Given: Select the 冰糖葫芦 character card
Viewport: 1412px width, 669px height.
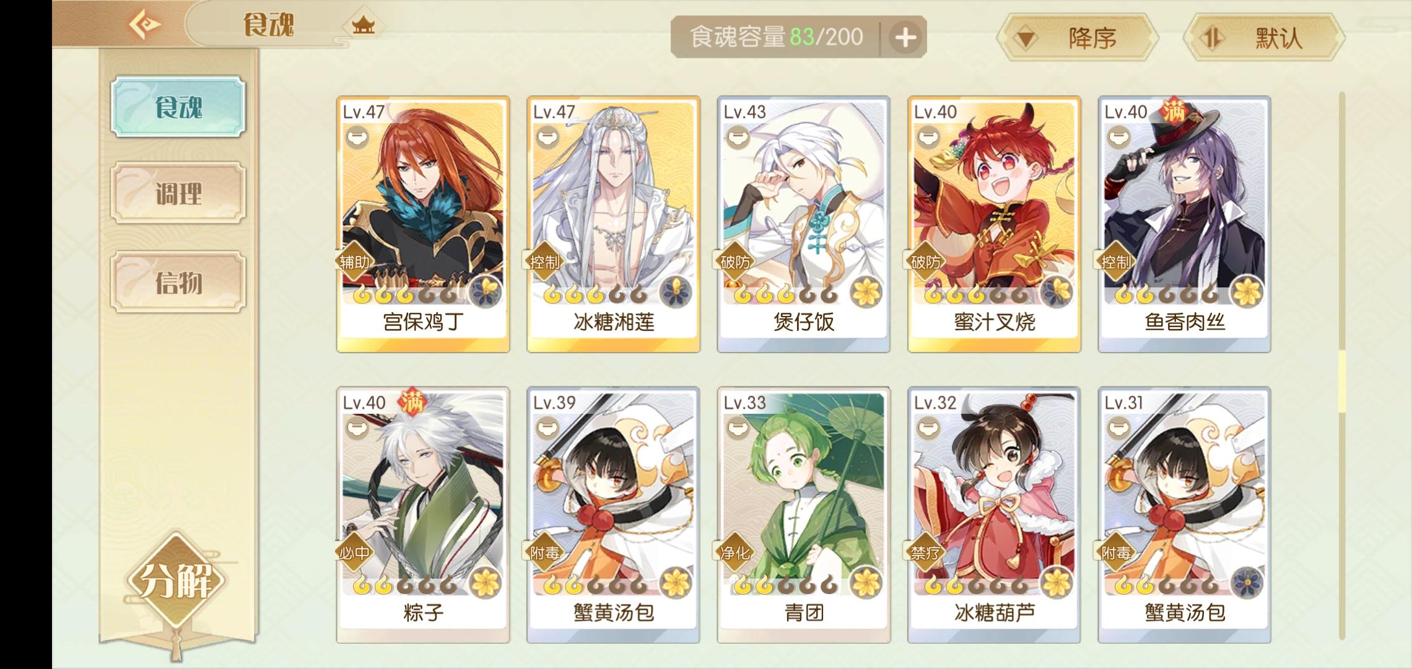Looking at the screenshot, I should point(994,515).
